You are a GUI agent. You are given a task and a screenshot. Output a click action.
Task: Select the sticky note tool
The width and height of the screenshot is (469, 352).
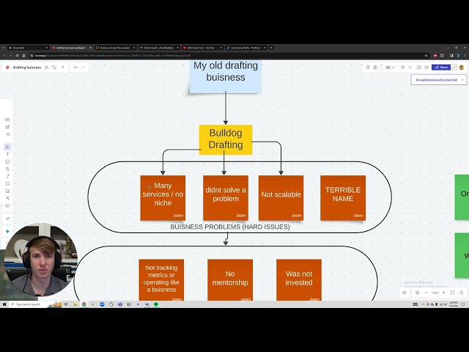pyautogui.click(x=7, y=161)
